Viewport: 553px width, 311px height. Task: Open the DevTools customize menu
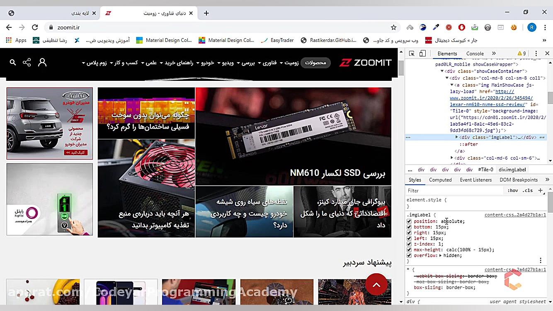tap(536, 53)
